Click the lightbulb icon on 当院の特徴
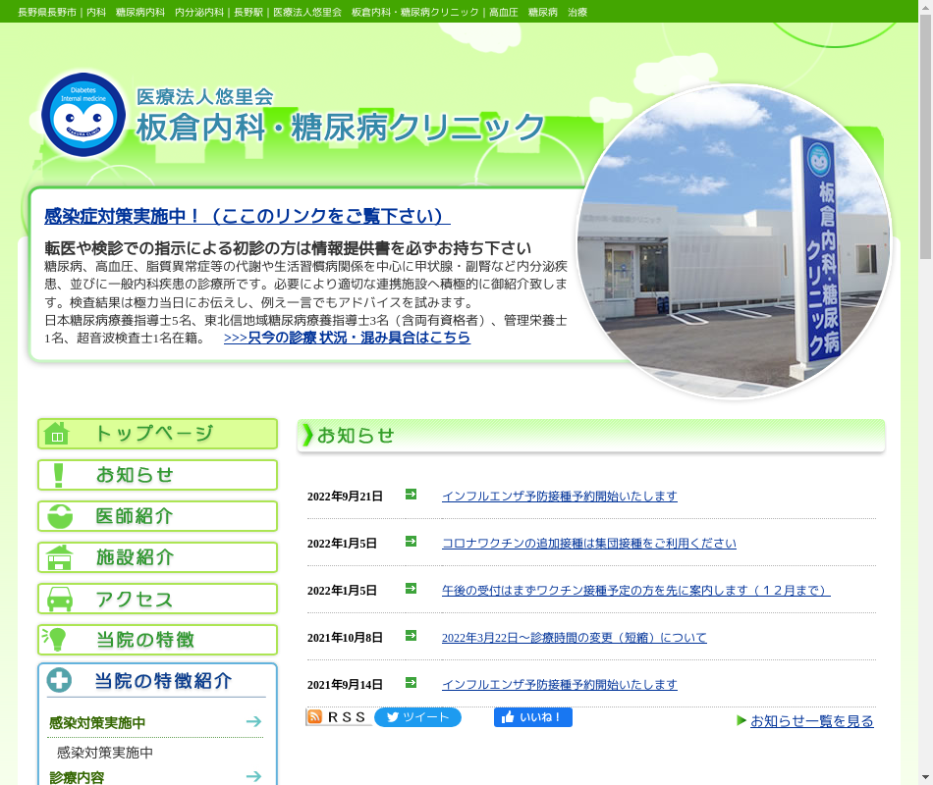933x785 pixels. (x=55, y=640)
